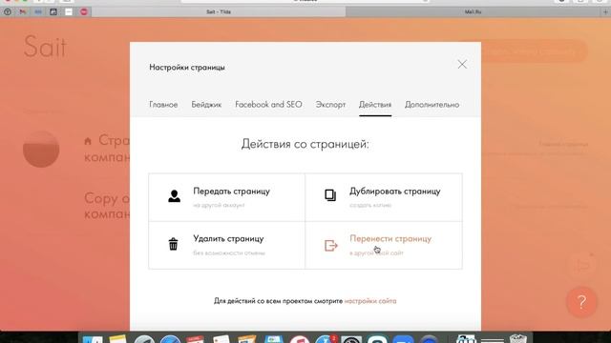Select the Экспорт tab
611x343 pixels.
pyautogui.click(x=330, y=105)
